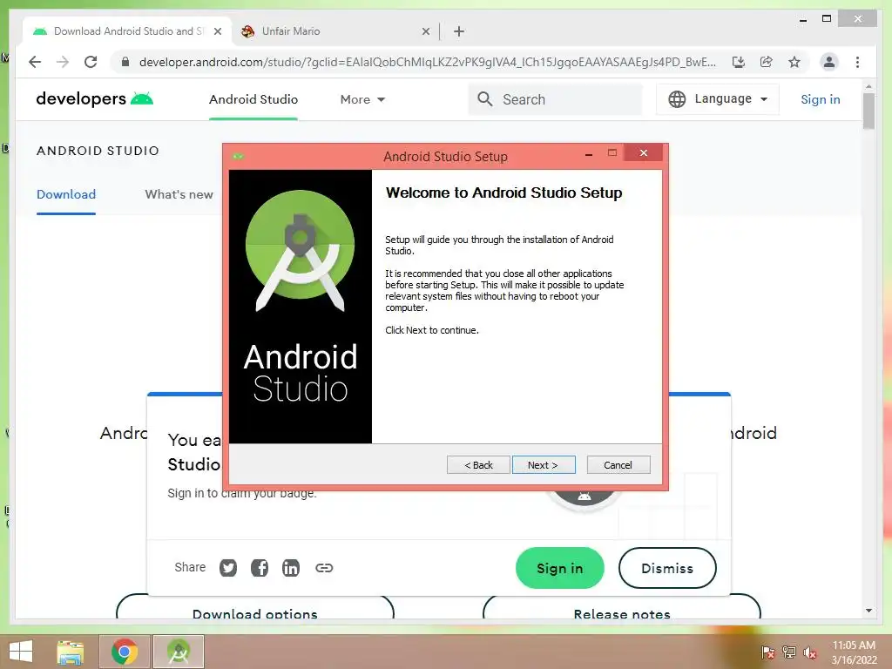Open the Language dropdown
Image resolution: width=892 pixels, height=669 pixels.
(x=718, y=99)
